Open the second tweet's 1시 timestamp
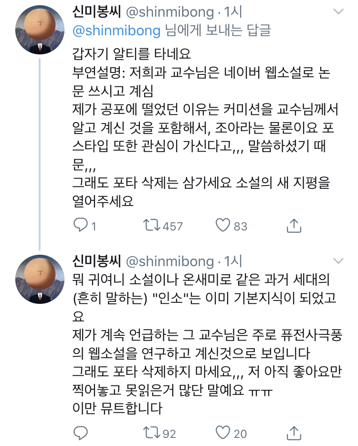The image size is (358, 446). point(233,261)
